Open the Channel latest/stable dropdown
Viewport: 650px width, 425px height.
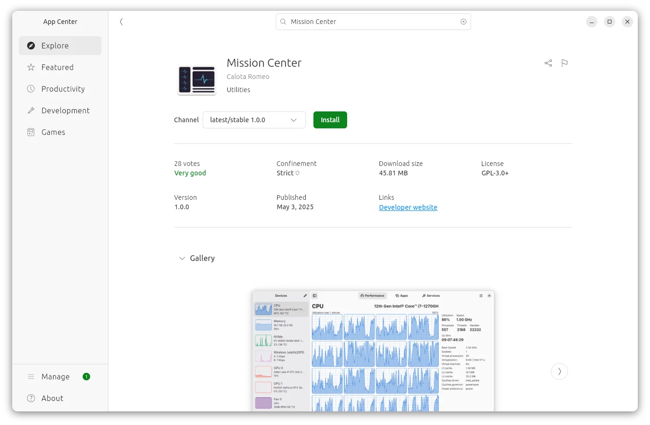click(x=254, y=120)
